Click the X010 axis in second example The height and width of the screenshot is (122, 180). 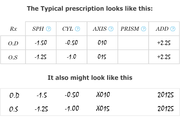103,95
